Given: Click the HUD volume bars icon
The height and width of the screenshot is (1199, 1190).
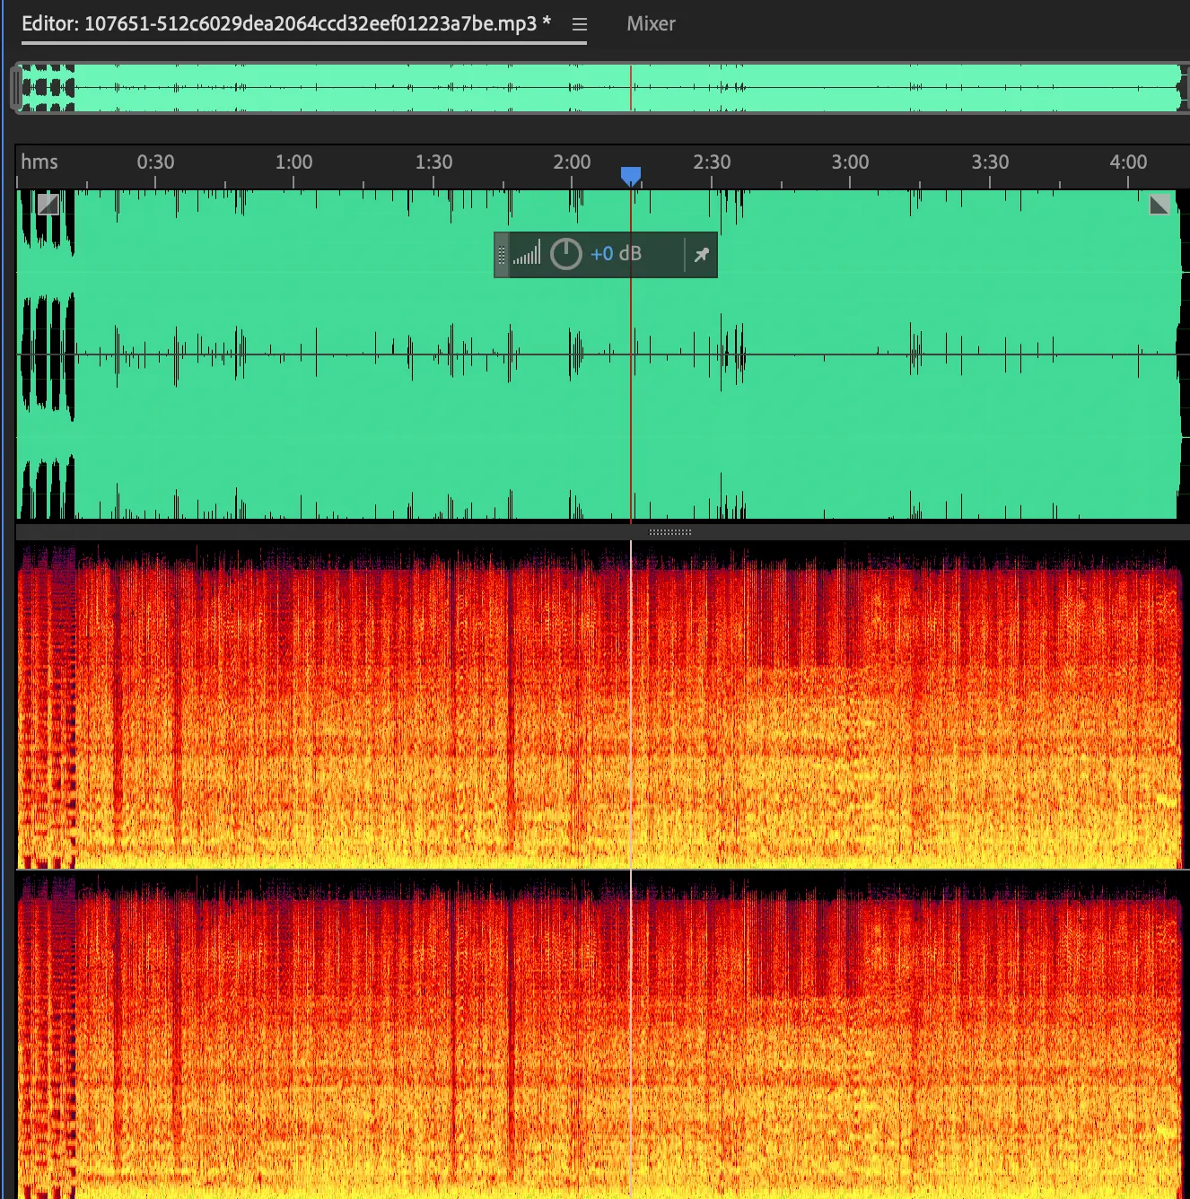Looking at the screenshot, I should pos(527,254).
